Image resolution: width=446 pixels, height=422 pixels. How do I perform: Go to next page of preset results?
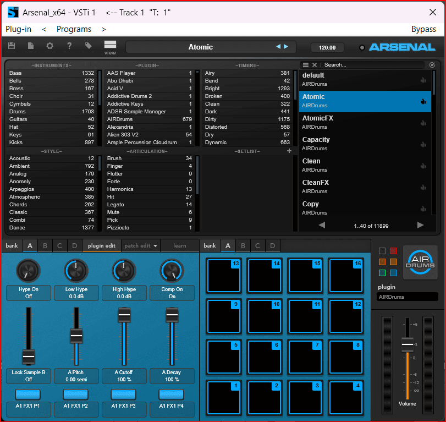tap(420, 225)
